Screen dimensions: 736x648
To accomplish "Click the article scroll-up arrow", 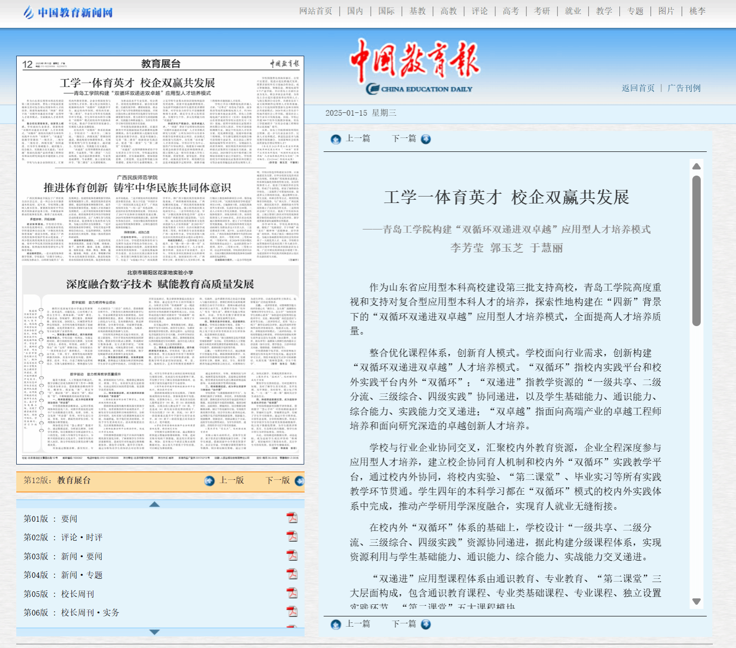I will (x=696, y=166).
